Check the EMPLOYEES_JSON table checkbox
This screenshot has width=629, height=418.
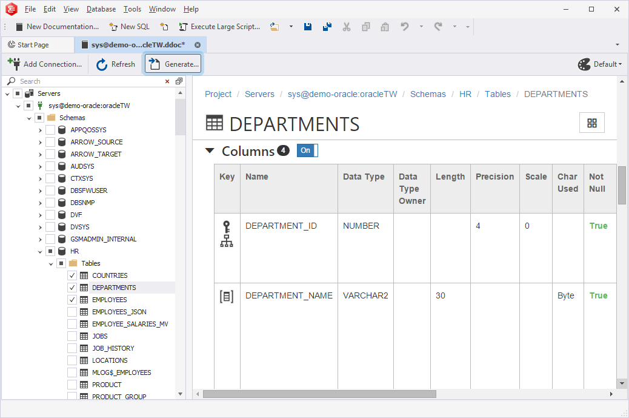tap(72, 312)
